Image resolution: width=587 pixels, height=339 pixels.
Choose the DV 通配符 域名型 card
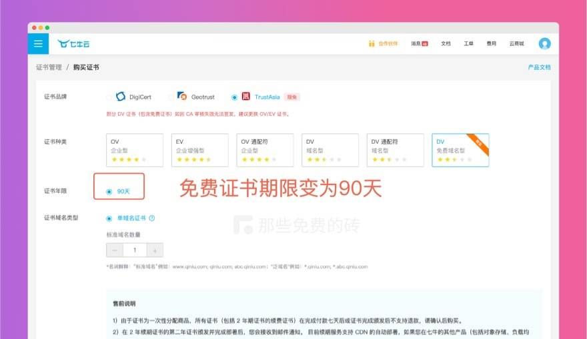click(x=396, y=150)
